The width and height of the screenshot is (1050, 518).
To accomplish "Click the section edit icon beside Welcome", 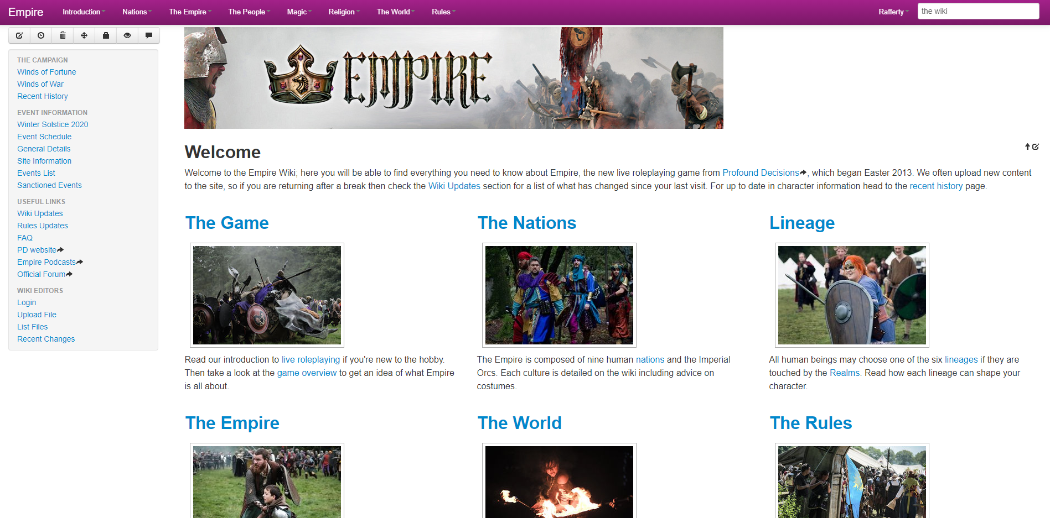I will point(1036,146).
